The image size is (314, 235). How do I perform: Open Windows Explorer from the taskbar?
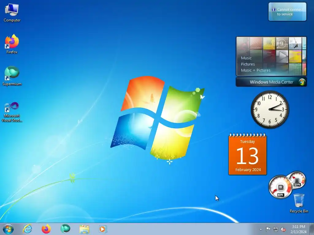coord(84,229)
